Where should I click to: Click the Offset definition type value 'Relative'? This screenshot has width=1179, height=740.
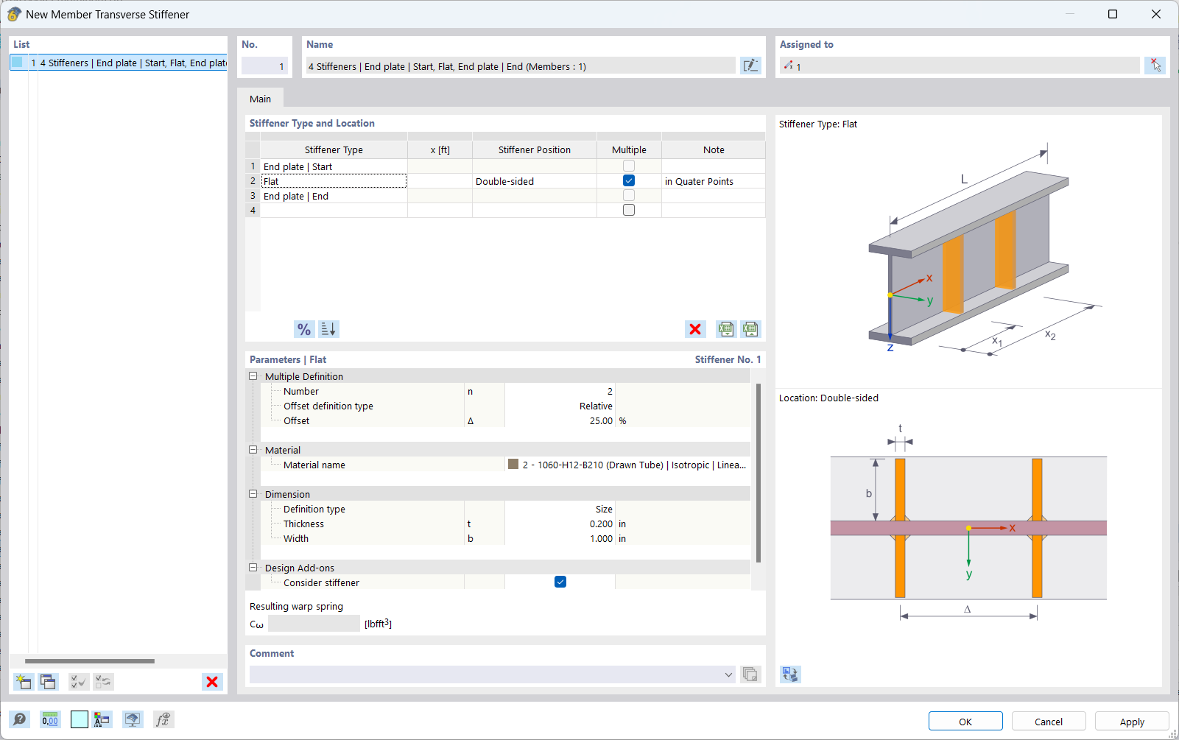tap(560, 406)
